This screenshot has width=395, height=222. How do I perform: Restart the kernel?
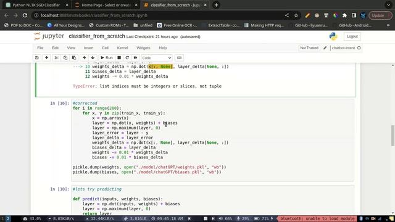point(127,57)
